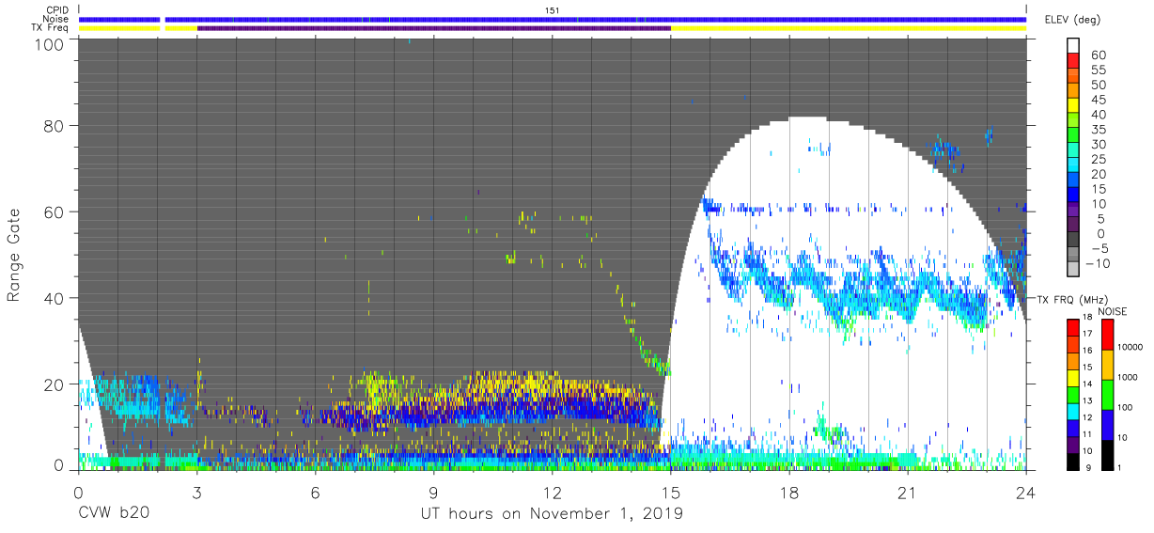
Task: Click the yellow segment of TX FRQ colorbar
Action: (x=1073, y=378)
